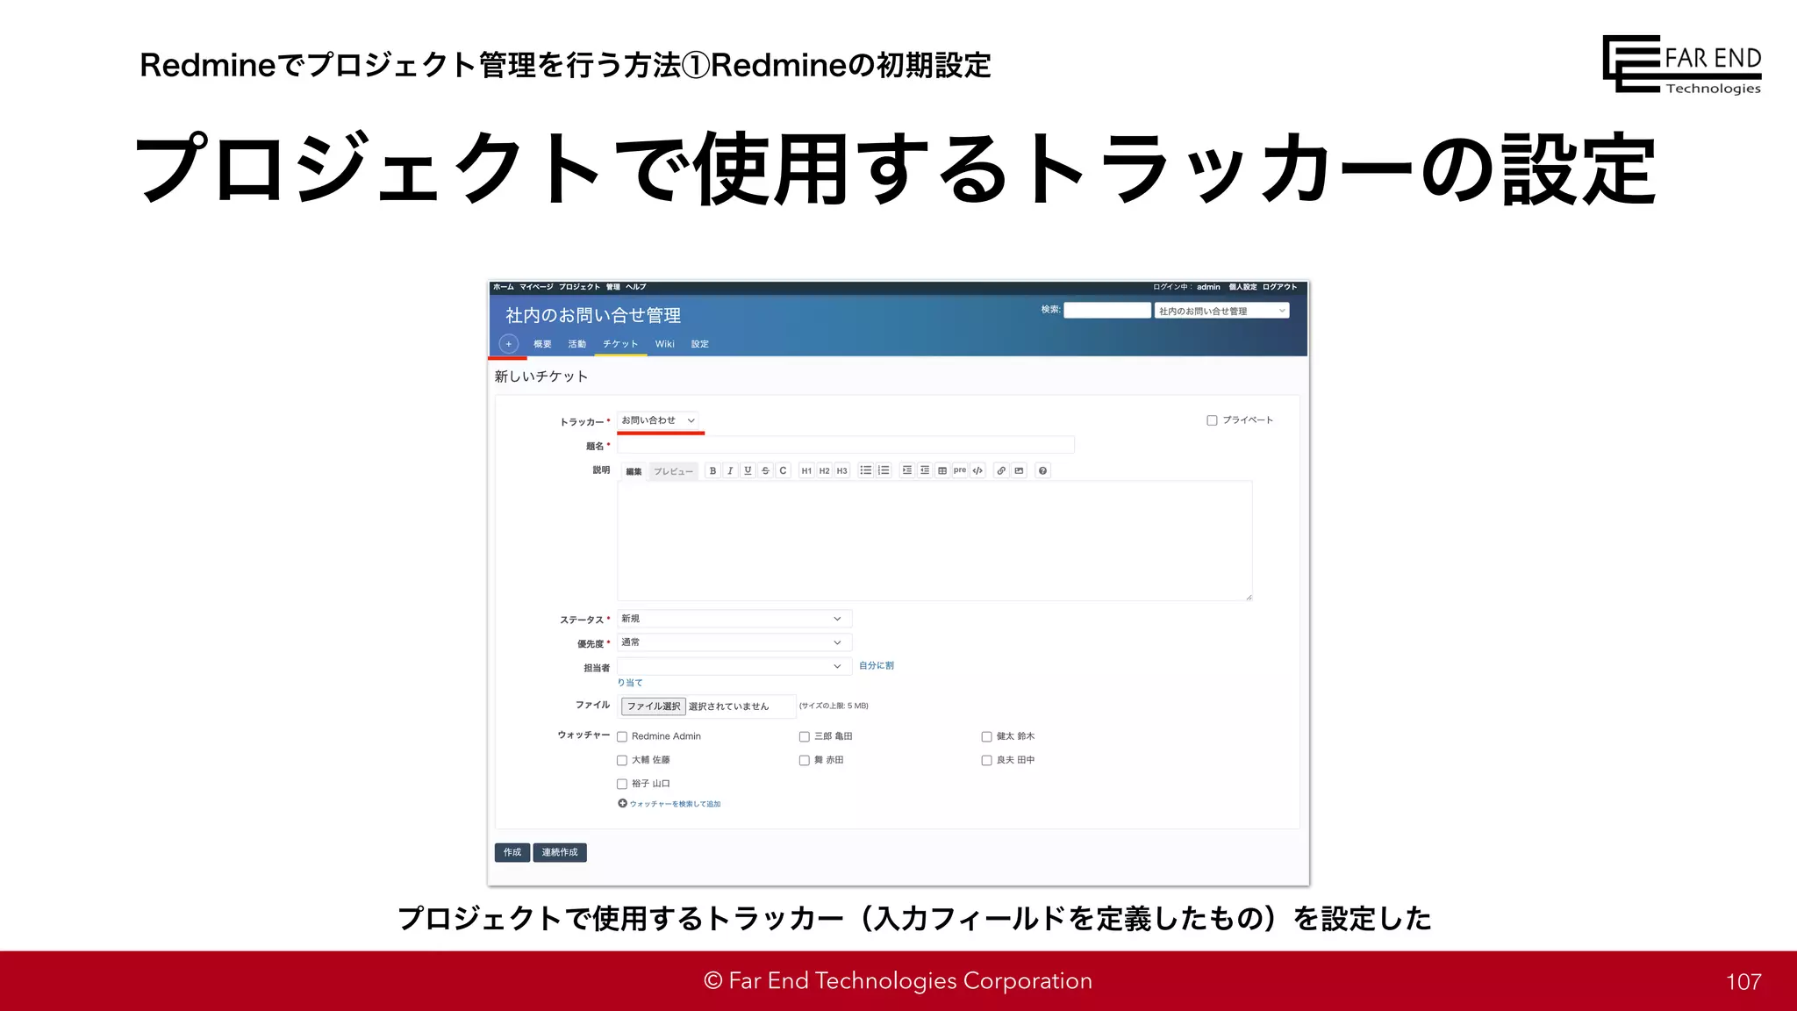Insert preformatted text with pre button
Viewport: 1797px width, 1011px height.
coord(960,470)
